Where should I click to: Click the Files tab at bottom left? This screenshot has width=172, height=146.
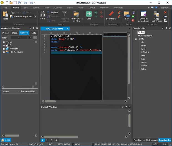(6, 140)
